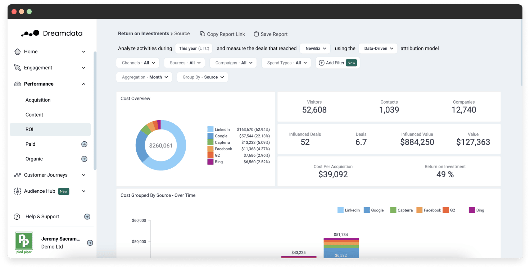The width and height of the screenshot is (530, 269).
Task: Expand the Audience Hub chevron
Action: point(83,191)
